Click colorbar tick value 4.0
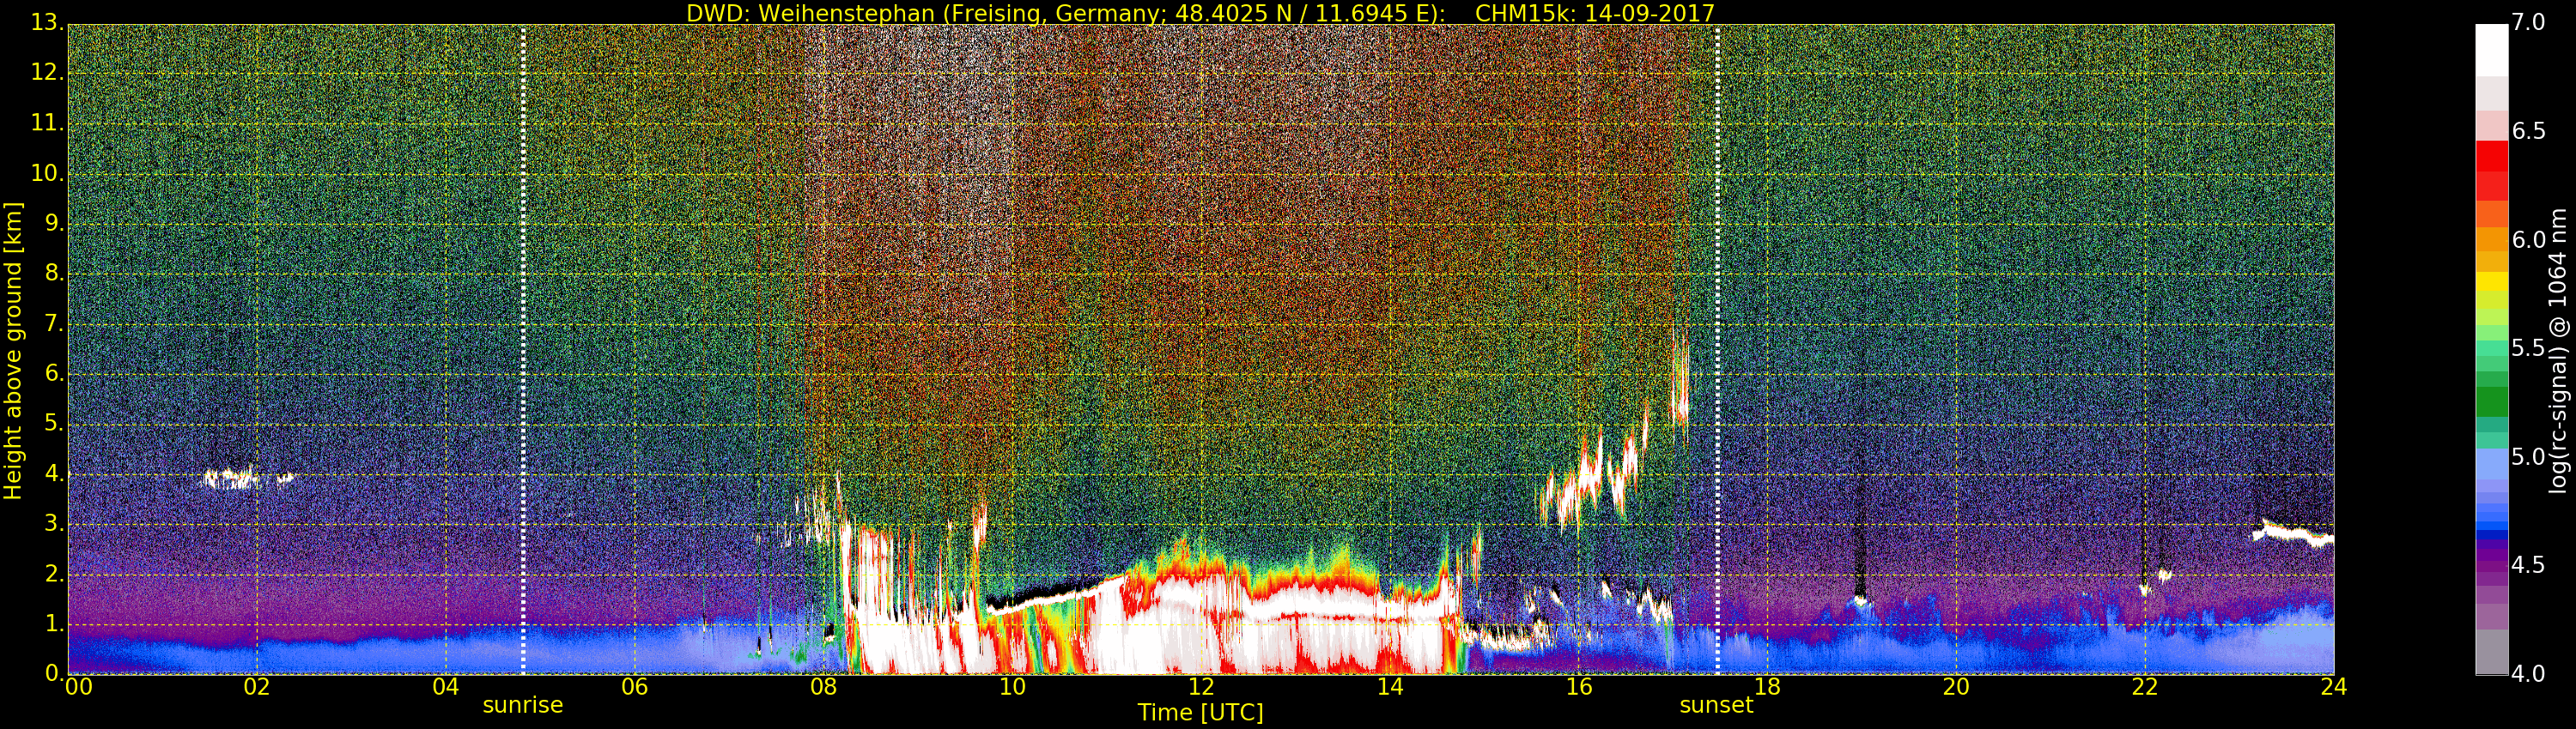2576x729 pixels. (x=2529, y=674)
